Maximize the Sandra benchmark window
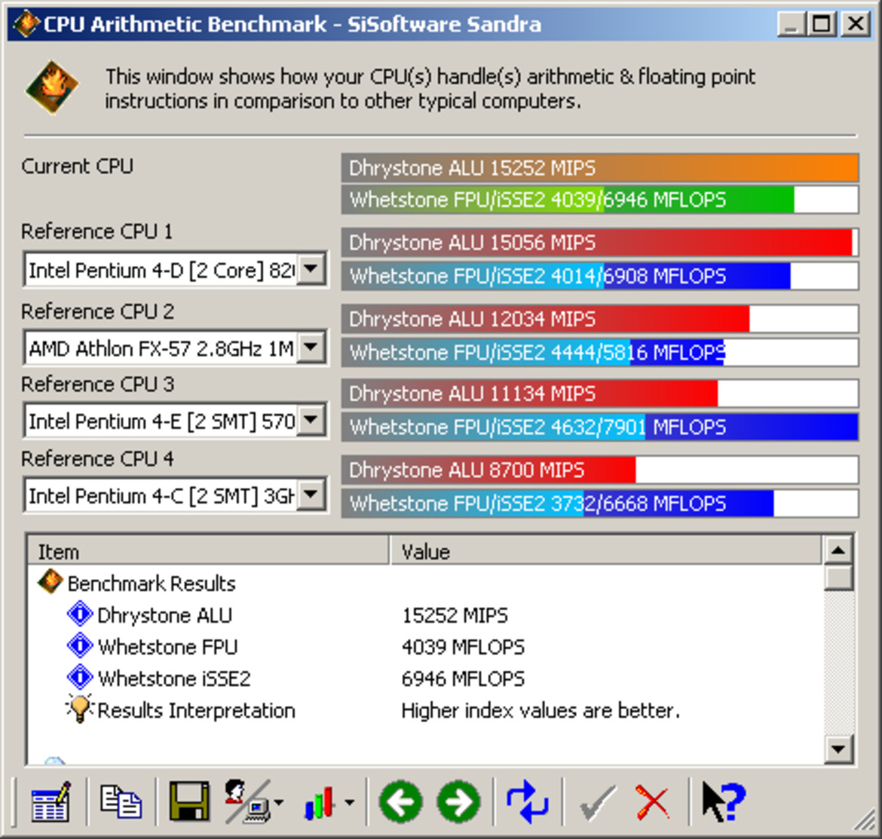Image resolution: width=882 pixels, height=839 pixels. [x=821, y=24]
